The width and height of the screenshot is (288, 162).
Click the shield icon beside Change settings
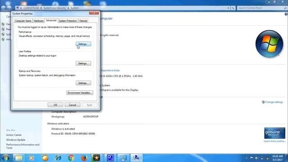(x=263, y=102)
